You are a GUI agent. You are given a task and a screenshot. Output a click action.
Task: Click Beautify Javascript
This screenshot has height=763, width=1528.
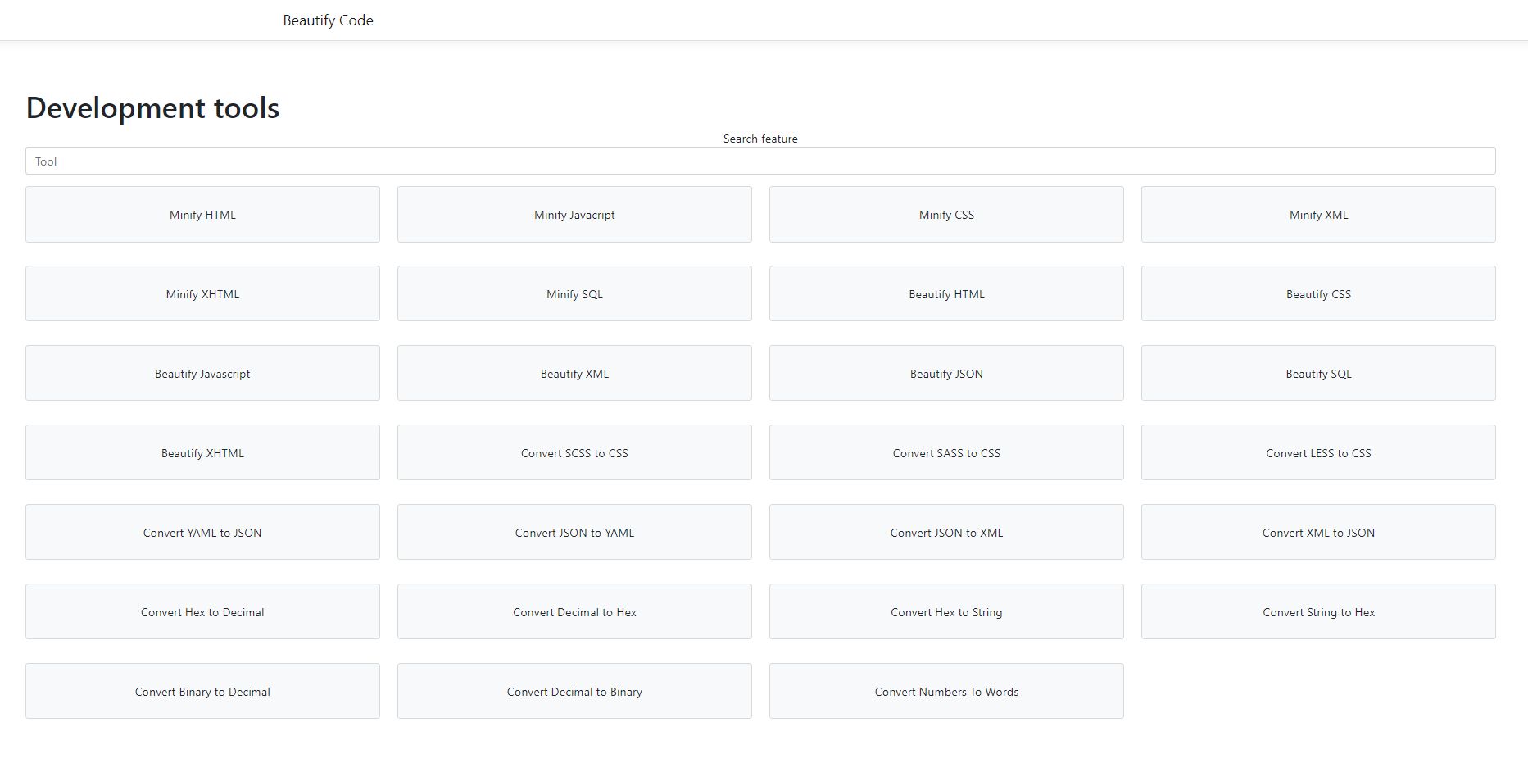pyautogui.click(x=202, y=373)
